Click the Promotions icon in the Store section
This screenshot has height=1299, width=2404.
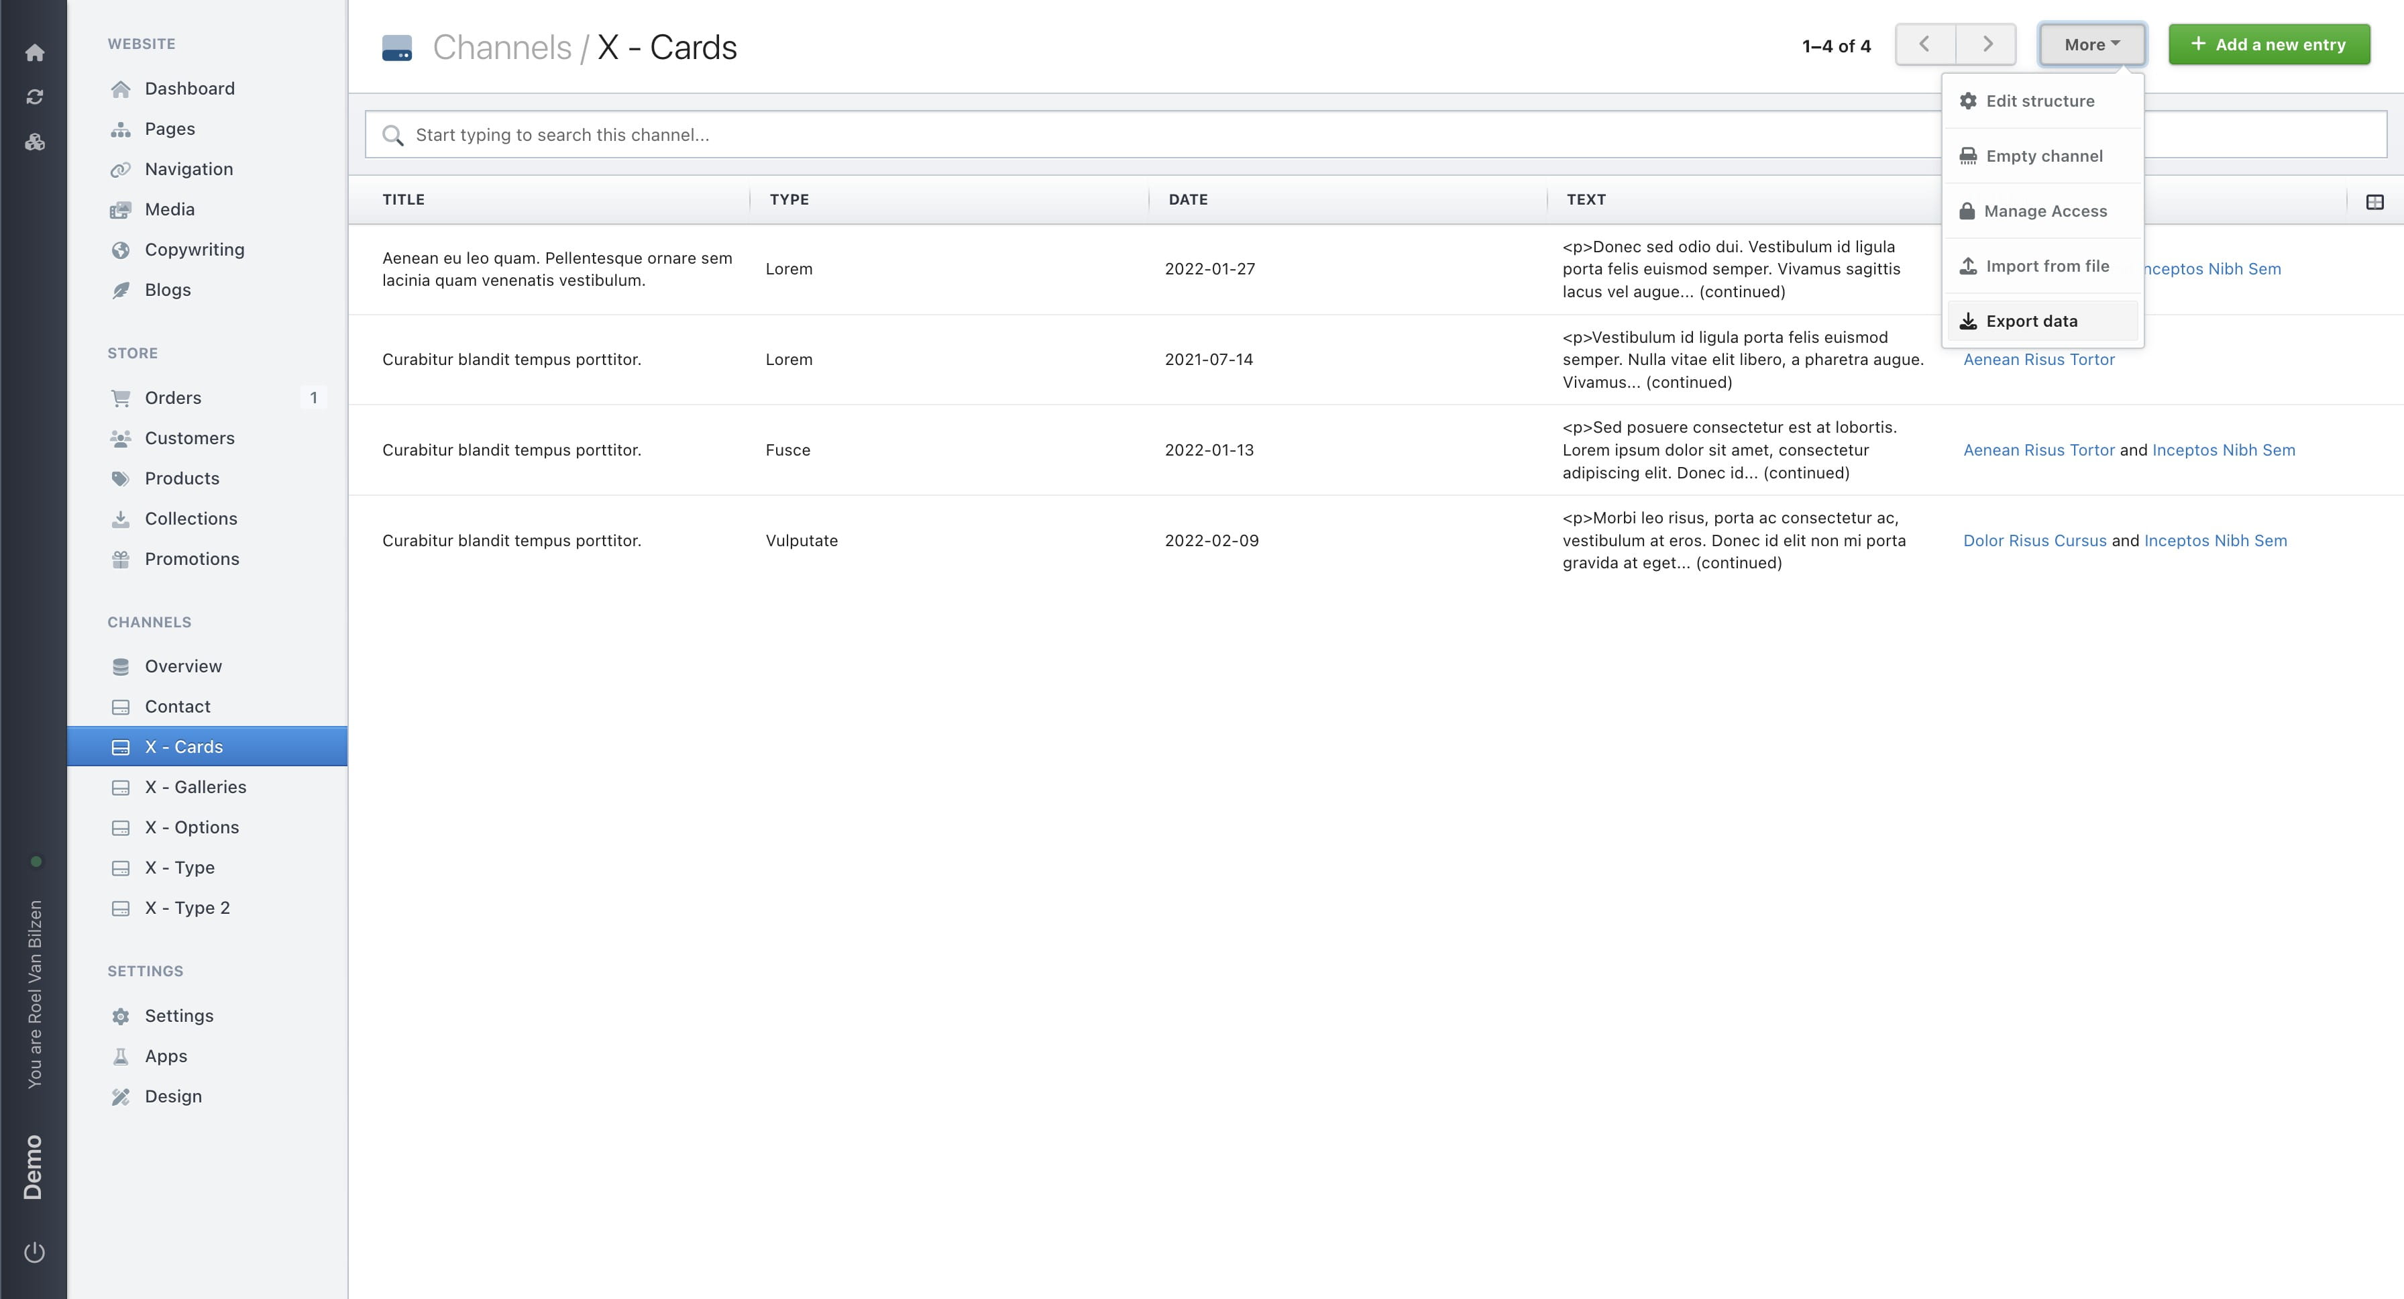point(121,558)
